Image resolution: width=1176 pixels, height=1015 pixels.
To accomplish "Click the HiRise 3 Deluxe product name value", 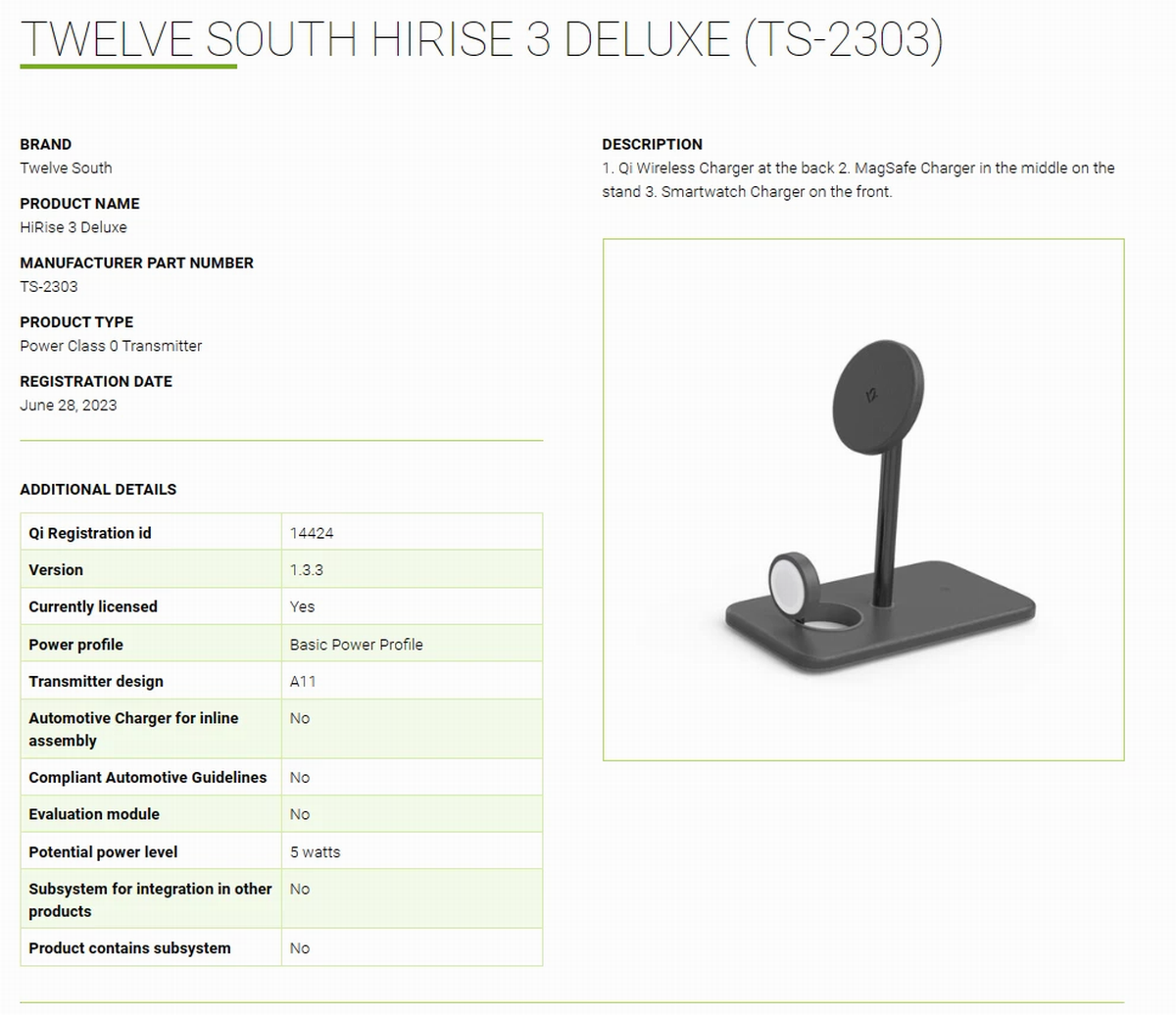I will [x=73, y=227].
